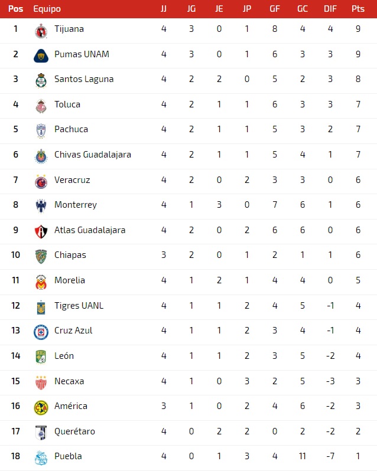This screenshot has height=471, width=377.
Task: Click the Atlas Guadalajara shield icon
Action: pyautogui.click(x=41, y=231)
